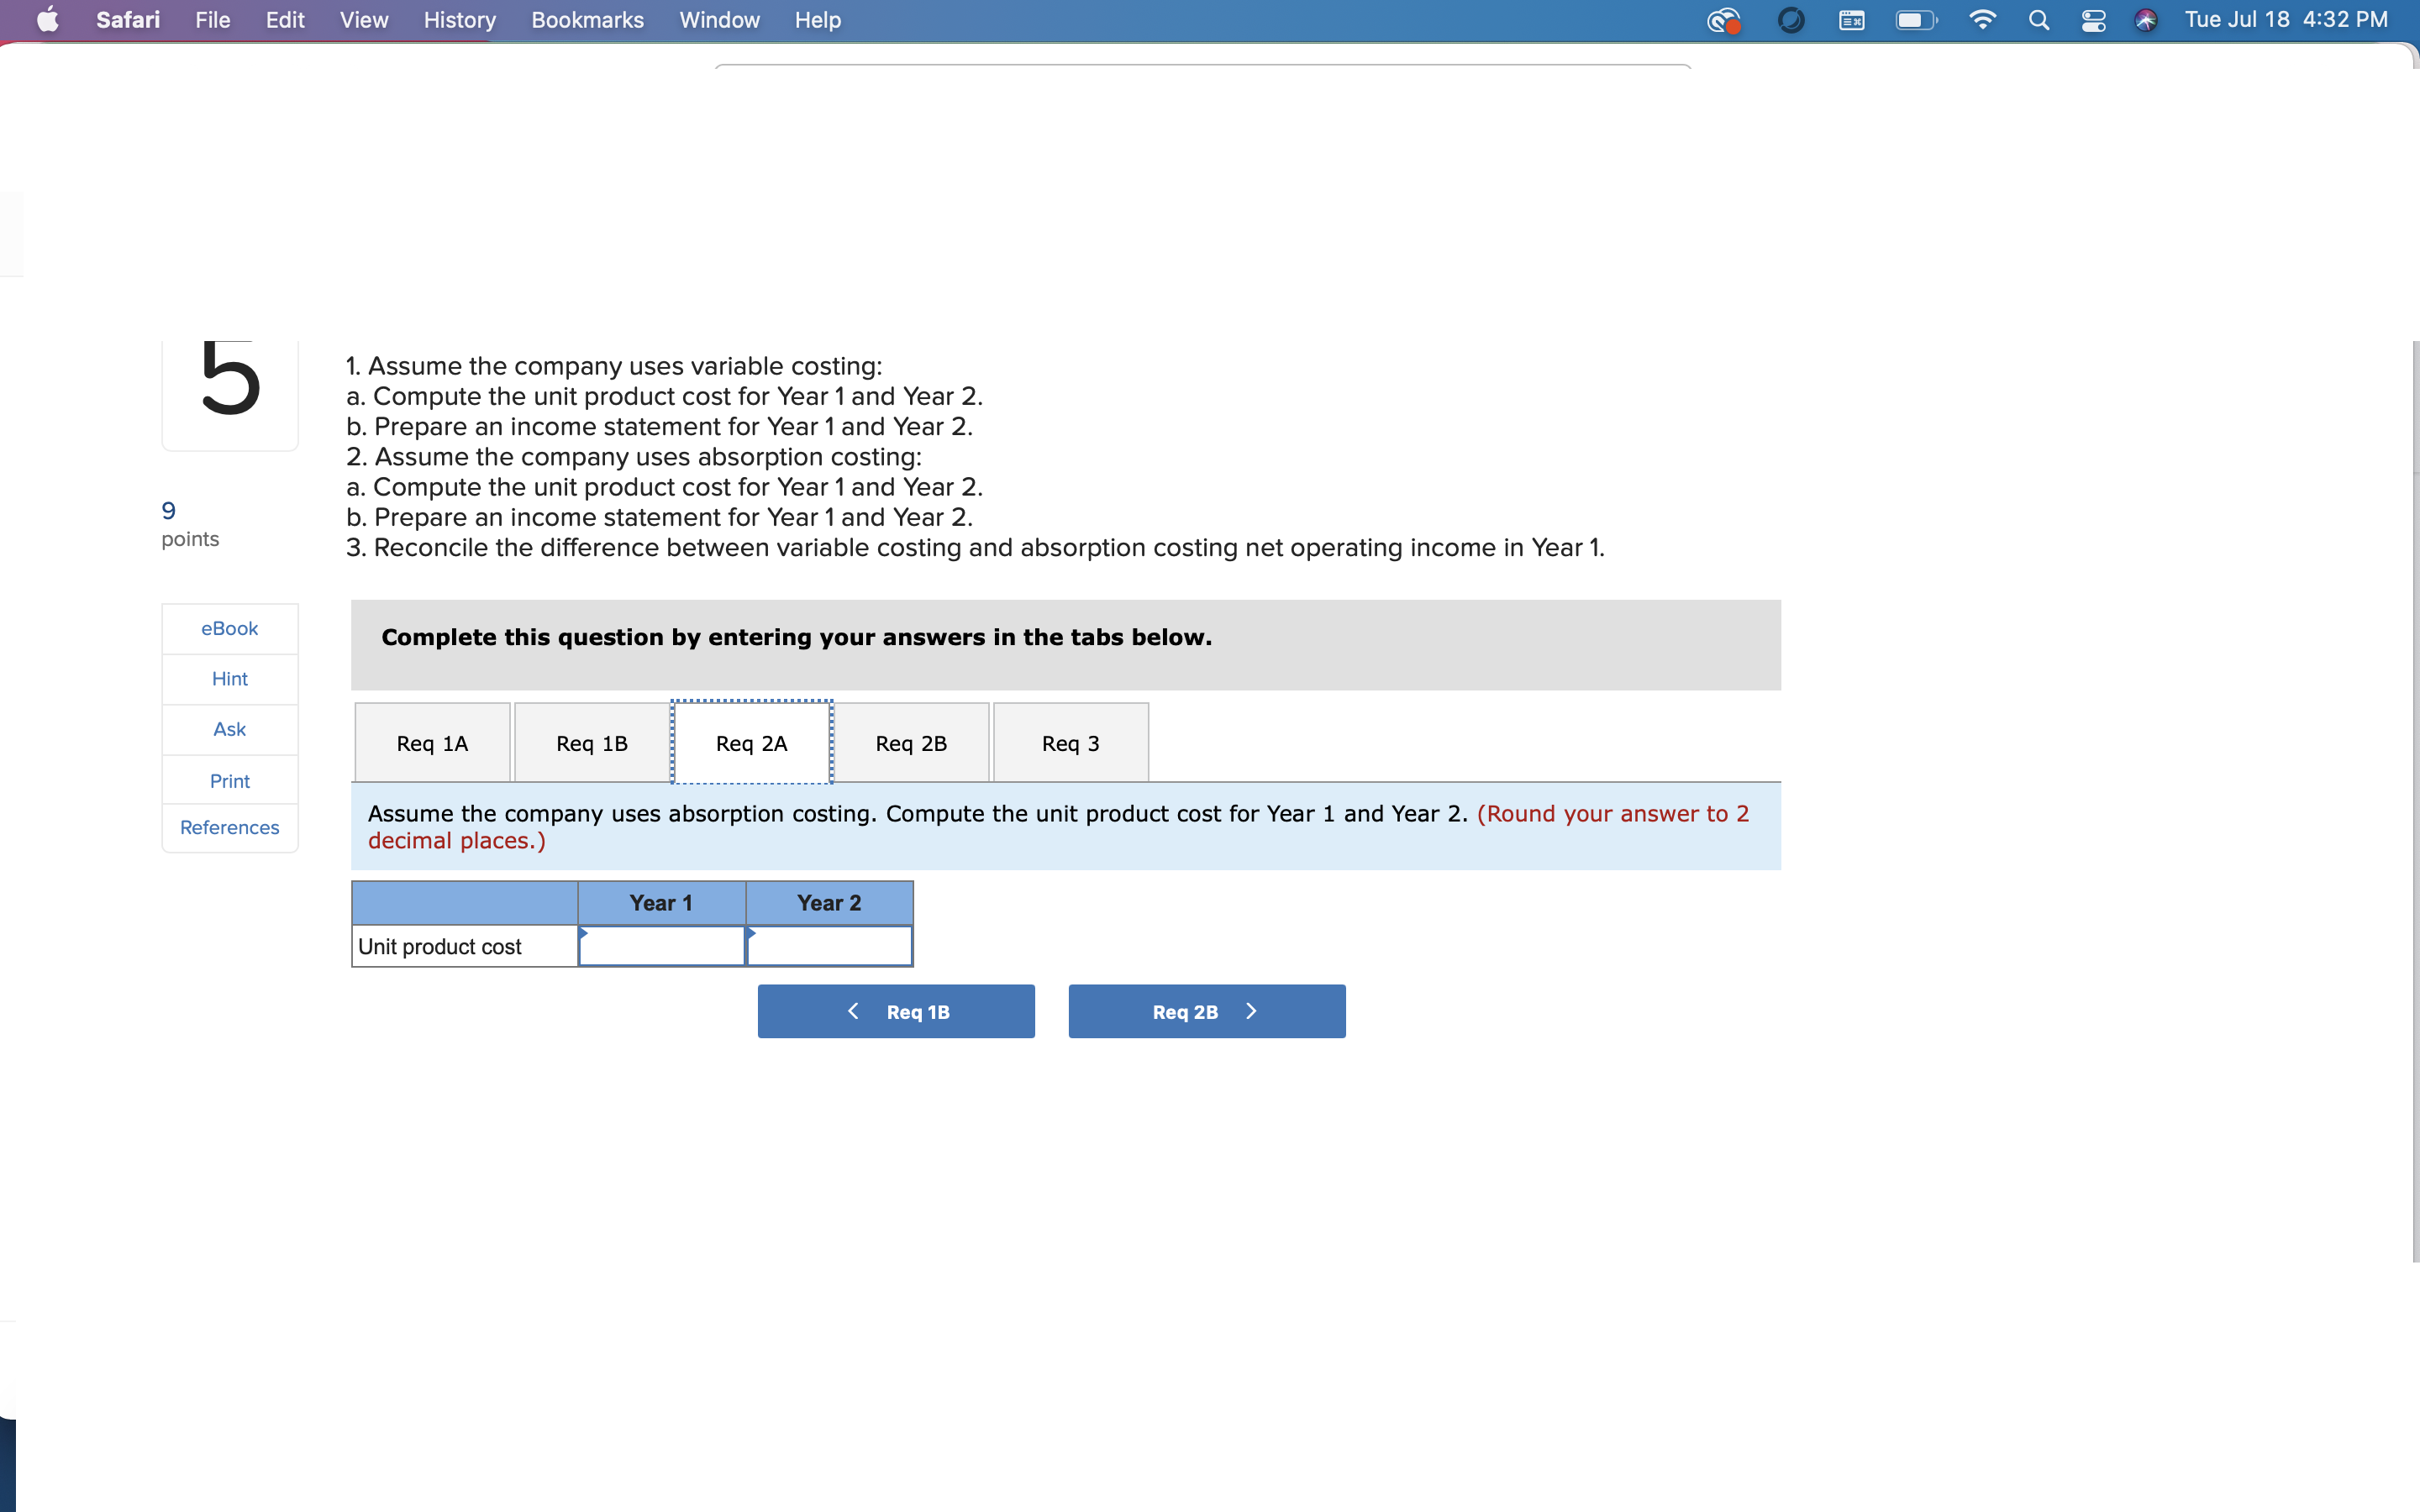Click the Req 1B back navigation button

pos(895,1011)
